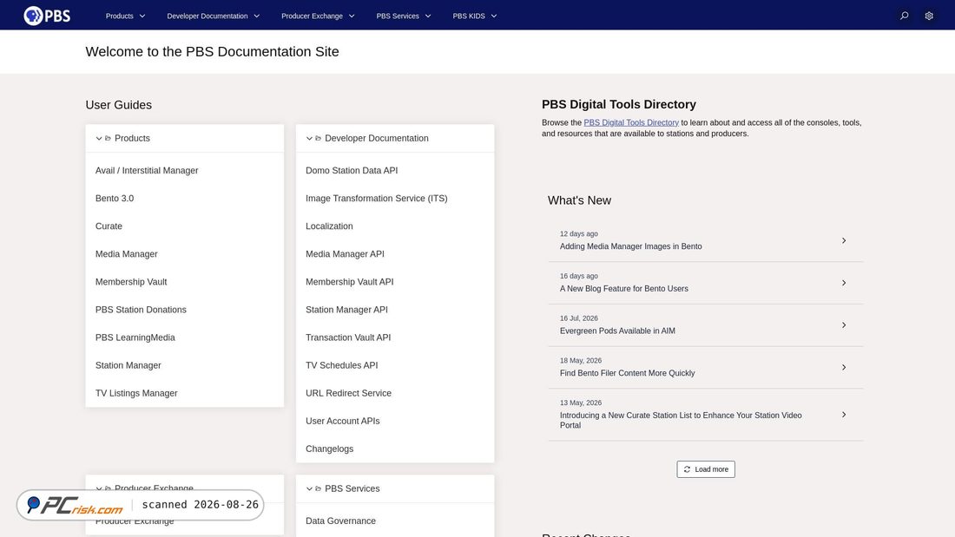Screen dimensions: 955x537
Task: Open the Localization documentation
Action: coord(329,226)
